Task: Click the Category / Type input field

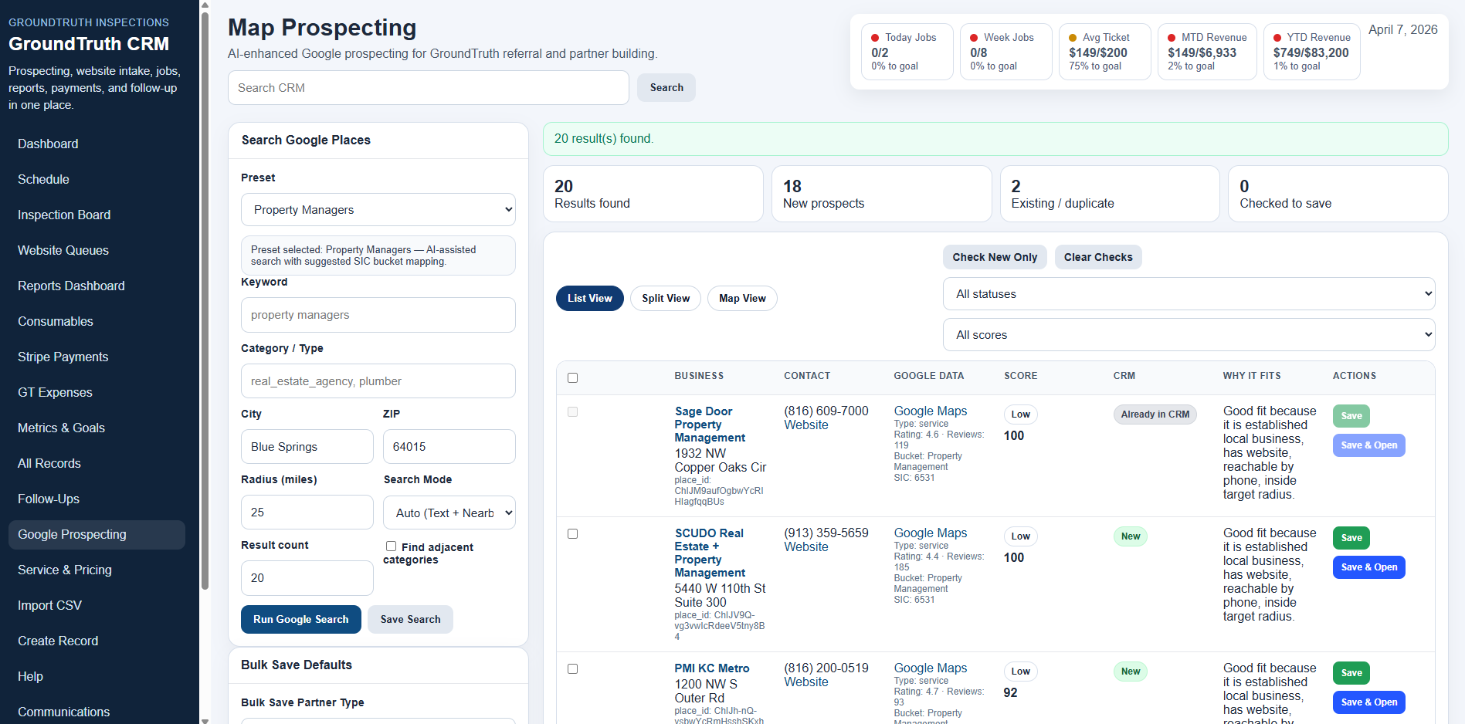Action: (378, 381)
